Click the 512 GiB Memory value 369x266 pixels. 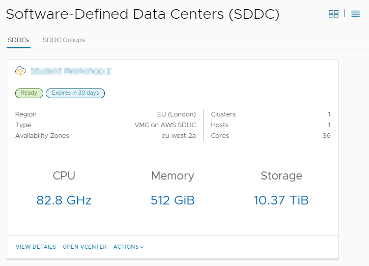click(173, 200)
